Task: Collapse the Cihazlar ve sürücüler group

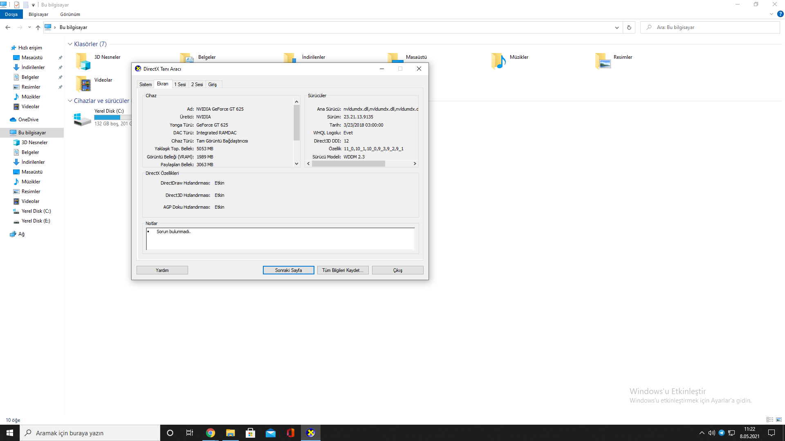Action: 70,101
